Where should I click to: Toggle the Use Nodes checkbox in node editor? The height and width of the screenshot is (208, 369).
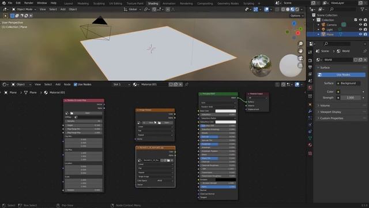76,84
